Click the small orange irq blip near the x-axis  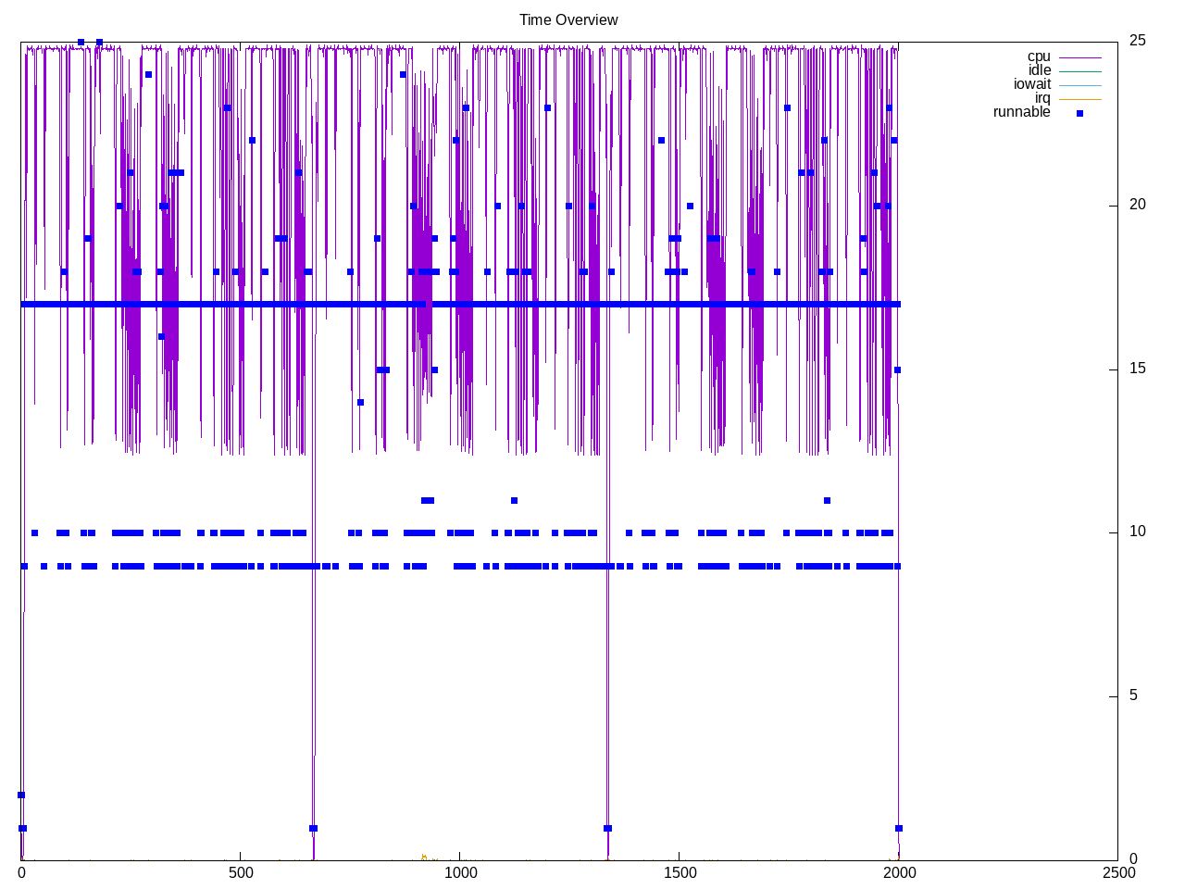coord(424,857)
